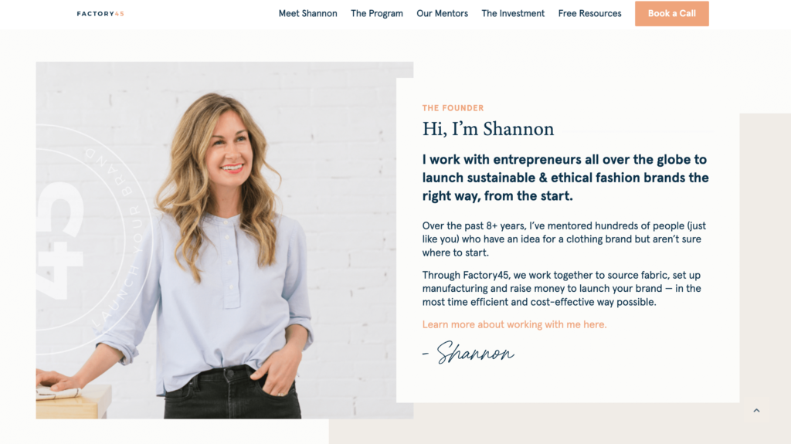Click the Book a Call button

(671, 14)
